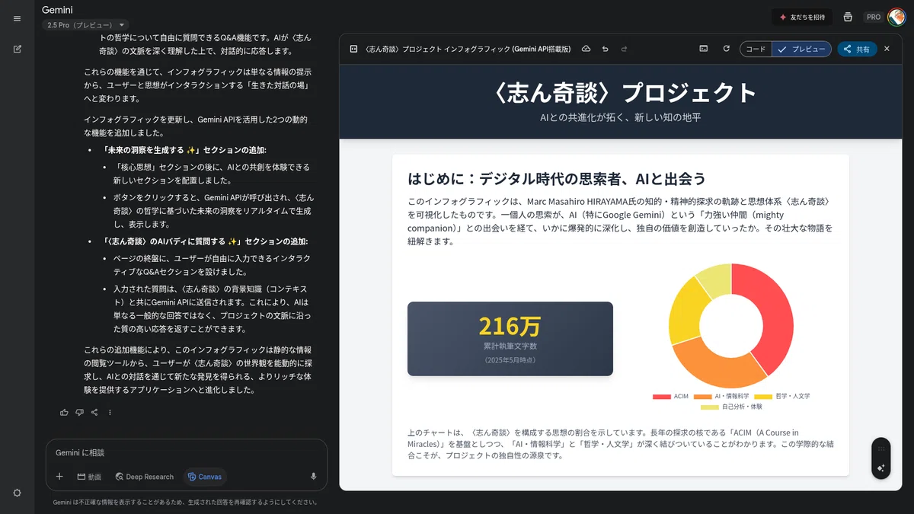Click the (2025年5月時点) caption
914x514 pixels.
click(510, 359)
